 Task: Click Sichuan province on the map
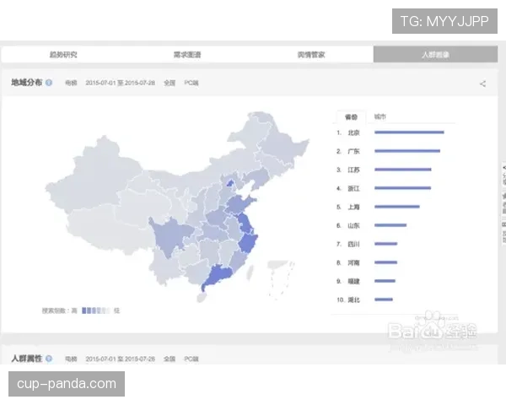170,235
